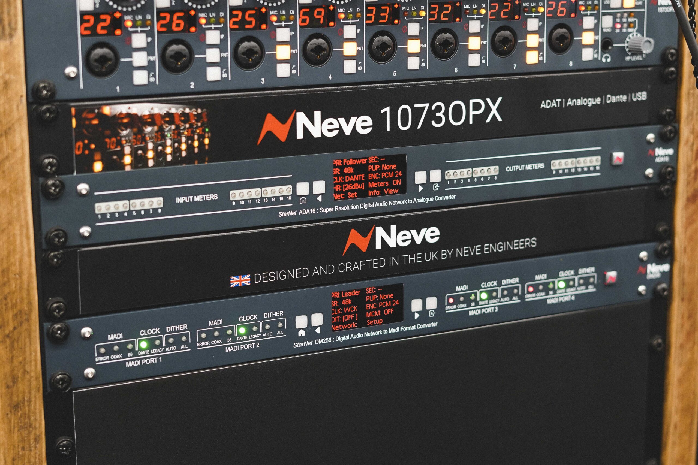
Task: Select 'CLK: WCK' on the DM256 display
Action: (x=345, y=310)
